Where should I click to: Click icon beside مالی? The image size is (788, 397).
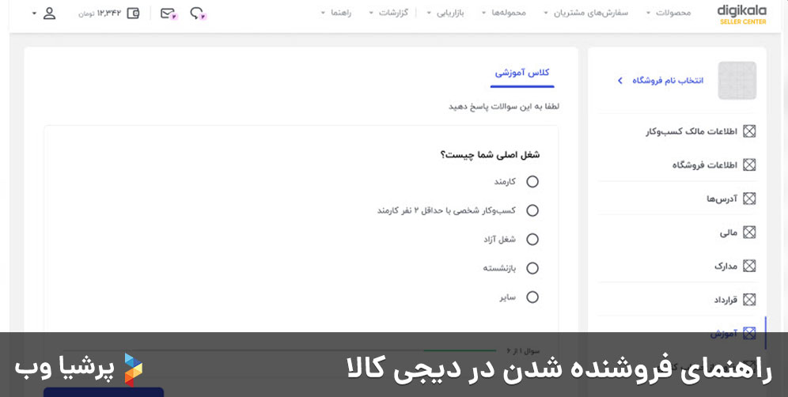click(749, 233)
